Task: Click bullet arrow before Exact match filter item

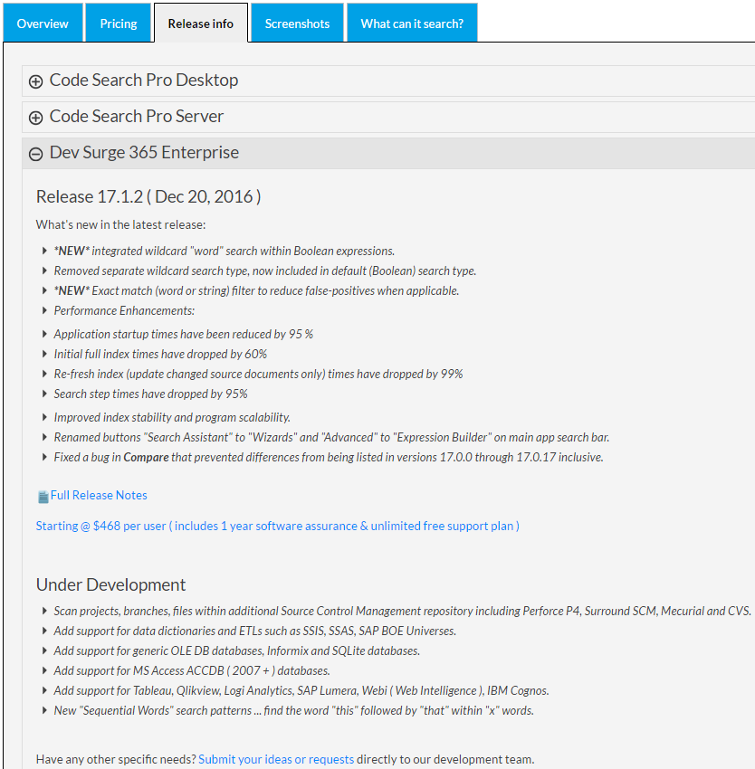Action: click(44, 290)
